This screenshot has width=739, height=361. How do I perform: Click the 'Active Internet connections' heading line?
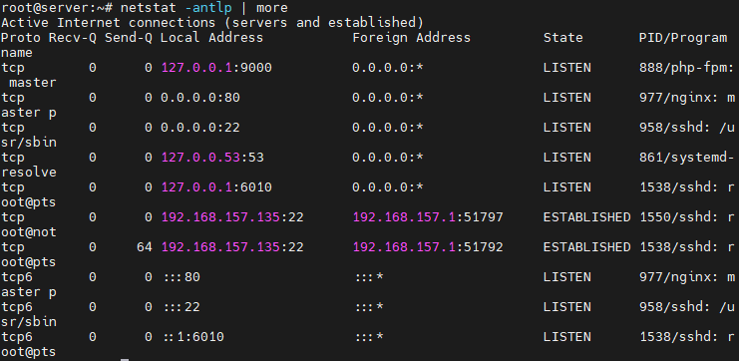[212, 23]
